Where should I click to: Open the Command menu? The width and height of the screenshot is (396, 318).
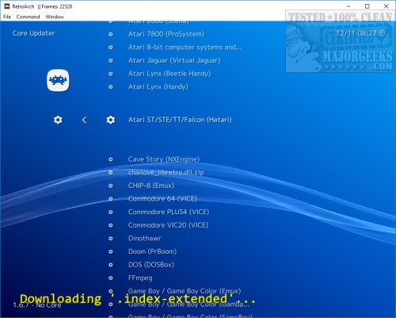pyautogui.click(x=28, y=17)
